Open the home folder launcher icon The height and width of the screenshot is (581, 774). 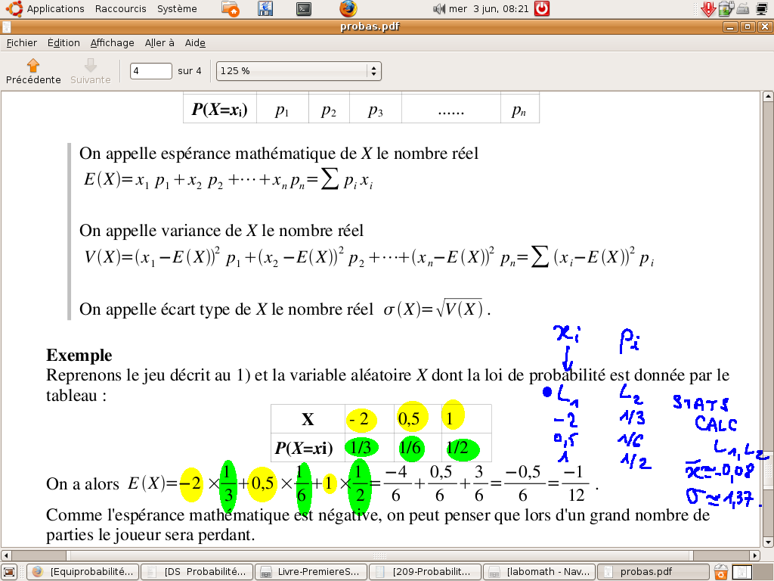pyautogui.click(x=231, y=9)
